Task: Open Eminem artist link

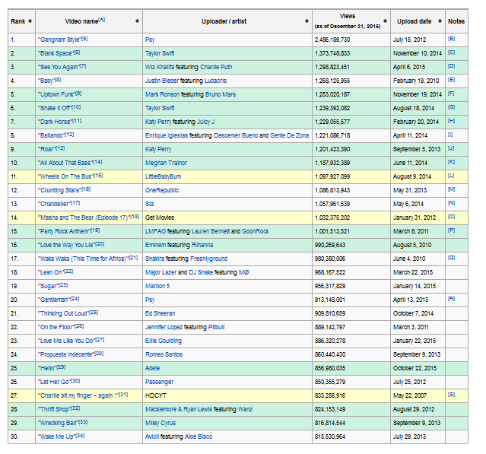Action: pos(156,245)
